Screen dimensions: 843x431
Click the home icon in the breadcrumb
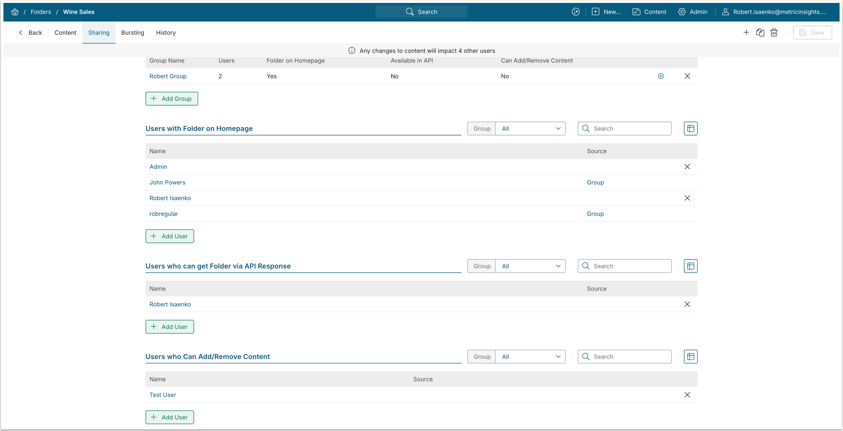pos(15,12)
